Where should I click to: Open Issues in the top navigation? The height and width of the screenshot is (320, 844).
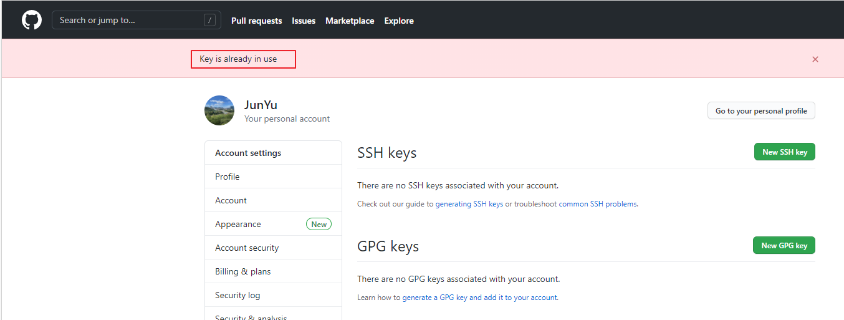304,21
